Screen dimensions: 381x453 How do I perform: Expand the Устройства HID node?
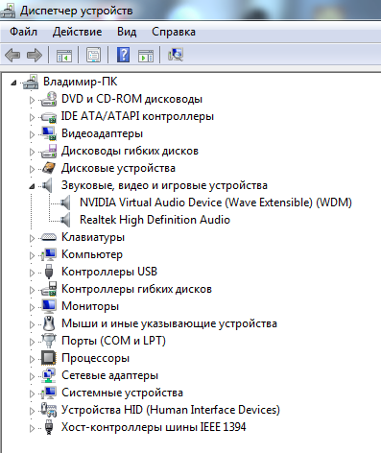pyautogui.click(x=32, y=411)
